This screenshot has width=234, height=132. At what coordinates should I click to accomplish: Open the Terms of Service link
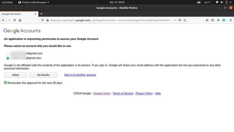pos(123,93)
